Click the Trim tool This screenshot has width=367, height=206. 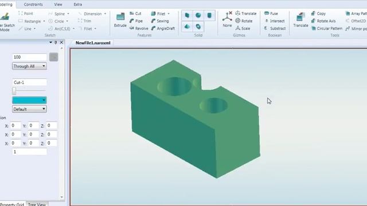tap(84, 21)
